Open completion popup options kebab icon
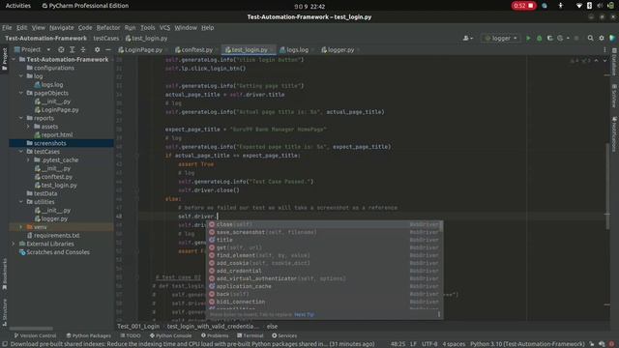The image size is (619, 348). (x=438, y=314)
